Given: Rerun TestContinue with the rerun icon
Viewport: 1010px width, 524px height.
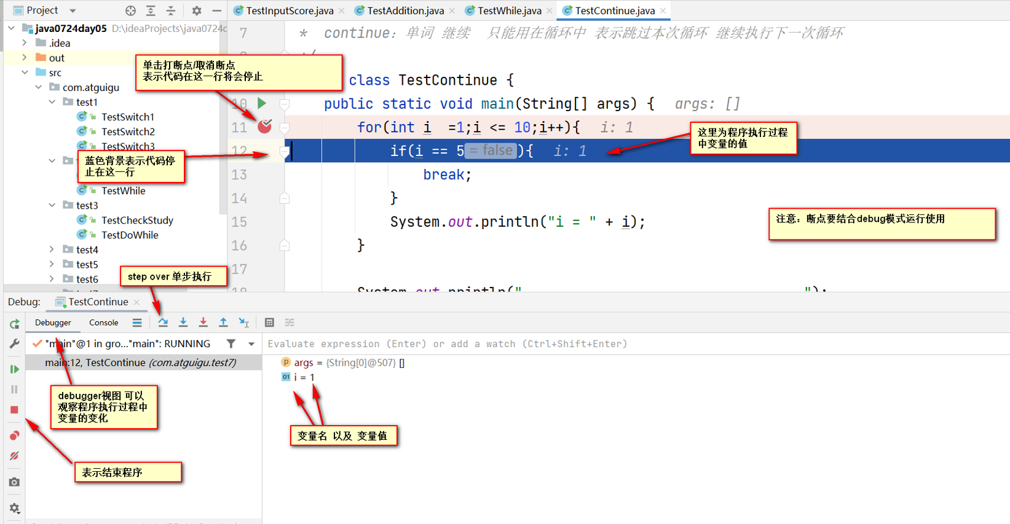Looking at the screenshot, I should 14,324.
